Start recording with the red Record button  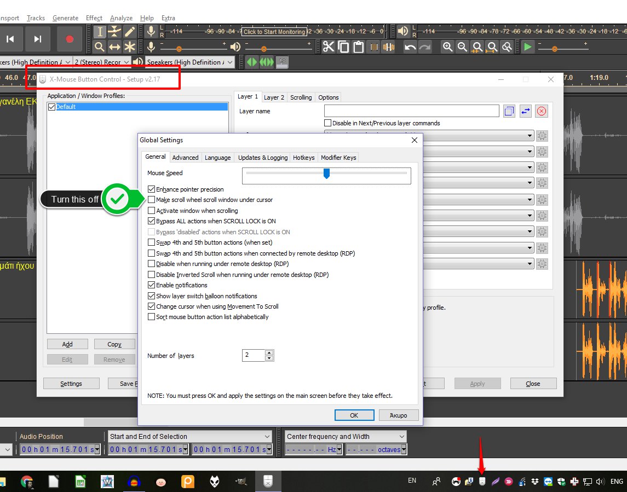click(70, 39)
